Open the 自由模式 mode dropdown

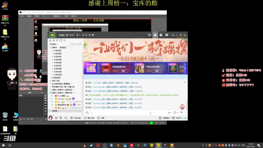(54, 44)
